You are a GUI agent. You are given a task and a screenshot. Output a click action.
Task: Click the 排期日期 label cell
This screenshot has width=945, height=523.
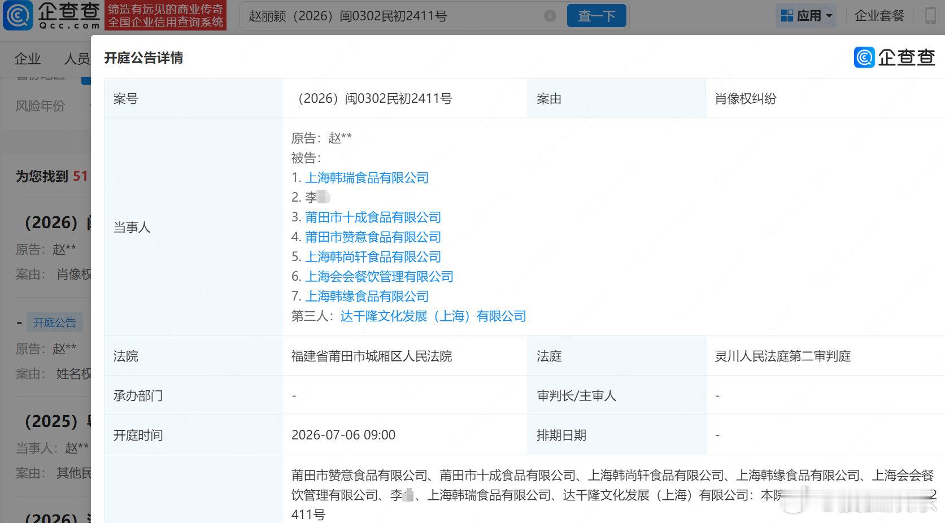617,435
